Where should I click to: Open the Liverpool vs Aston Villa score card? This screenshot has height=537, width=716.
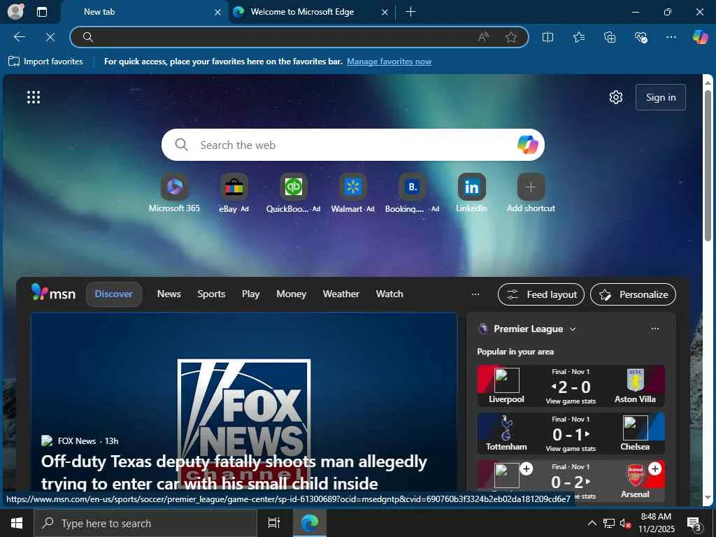tap(571, 386)
